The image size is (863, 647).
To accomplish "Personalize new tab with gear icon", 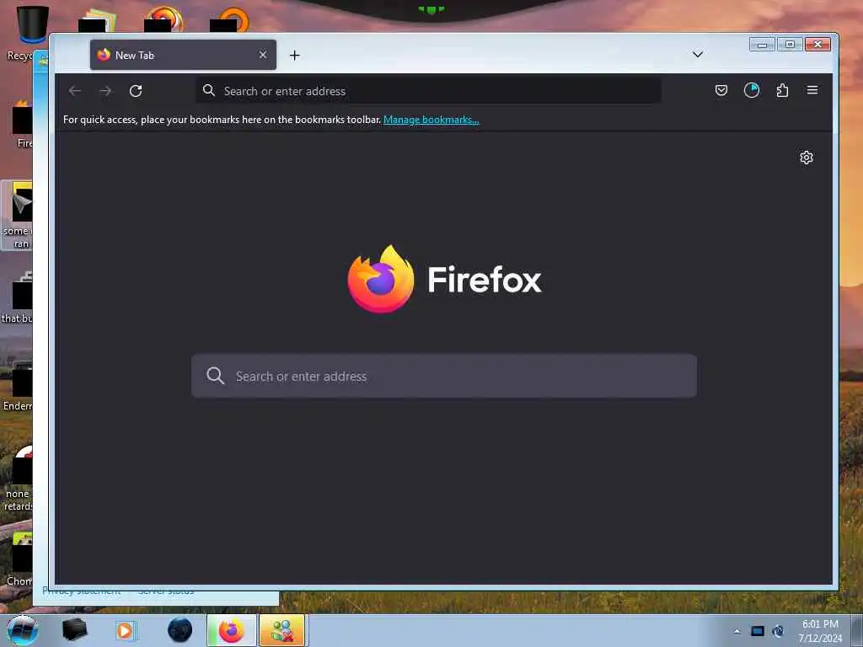I will 807,158.
